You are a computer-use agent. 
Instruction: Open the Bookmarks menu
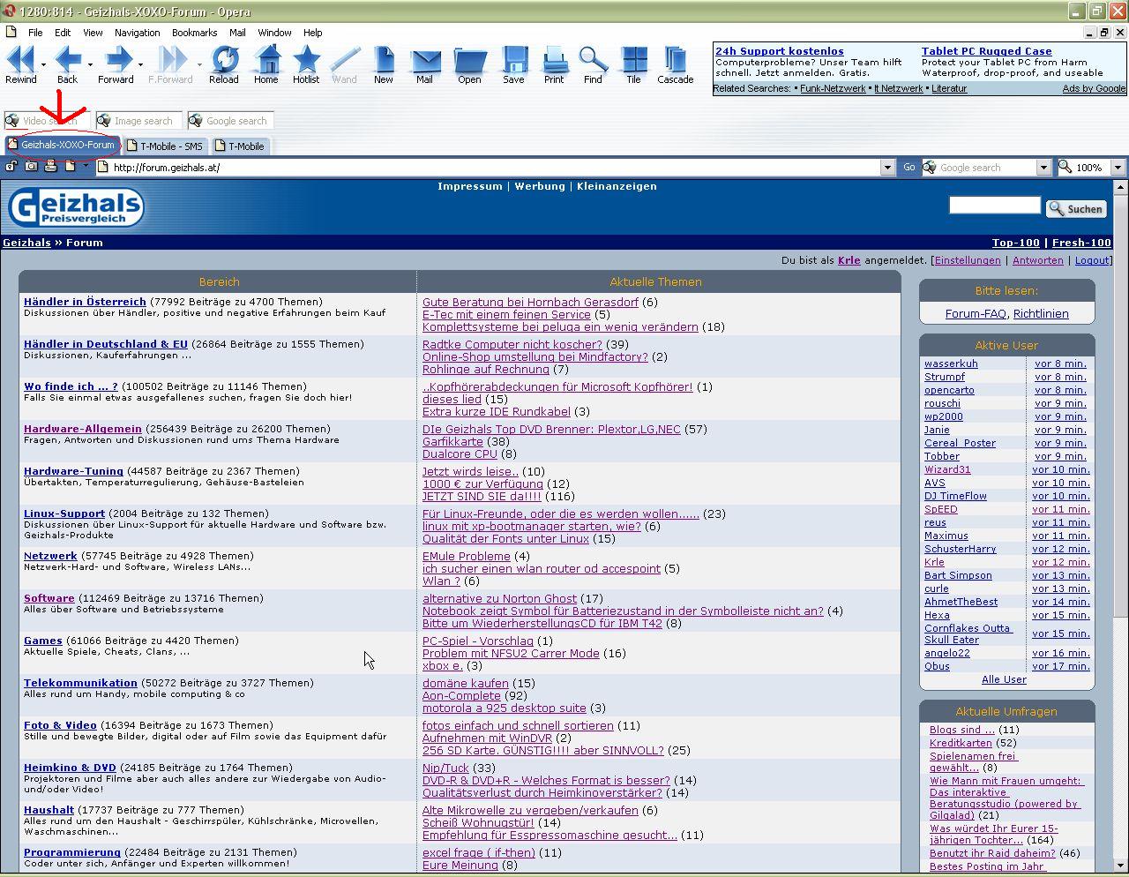(195, 33)
